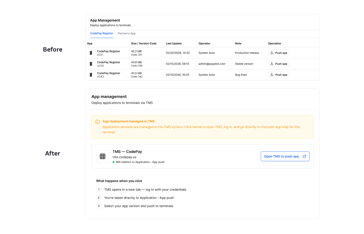364x234 pixels.
Task: Click the App column header
Action: (x=90, y=43)
